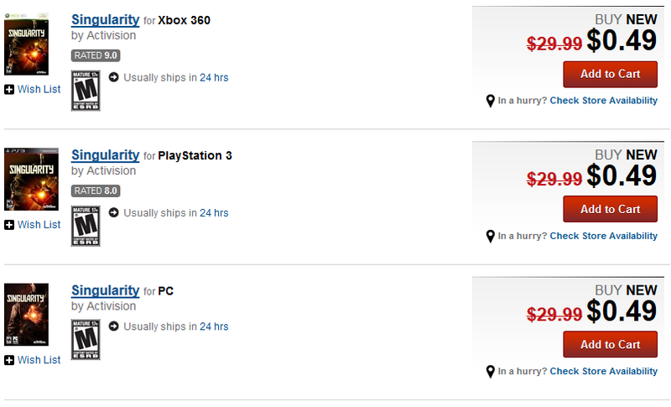Screen dimensions: 671x407
Task: Click the Wish List plus icon for PC Singularity
Action: [x=9, y=360]
